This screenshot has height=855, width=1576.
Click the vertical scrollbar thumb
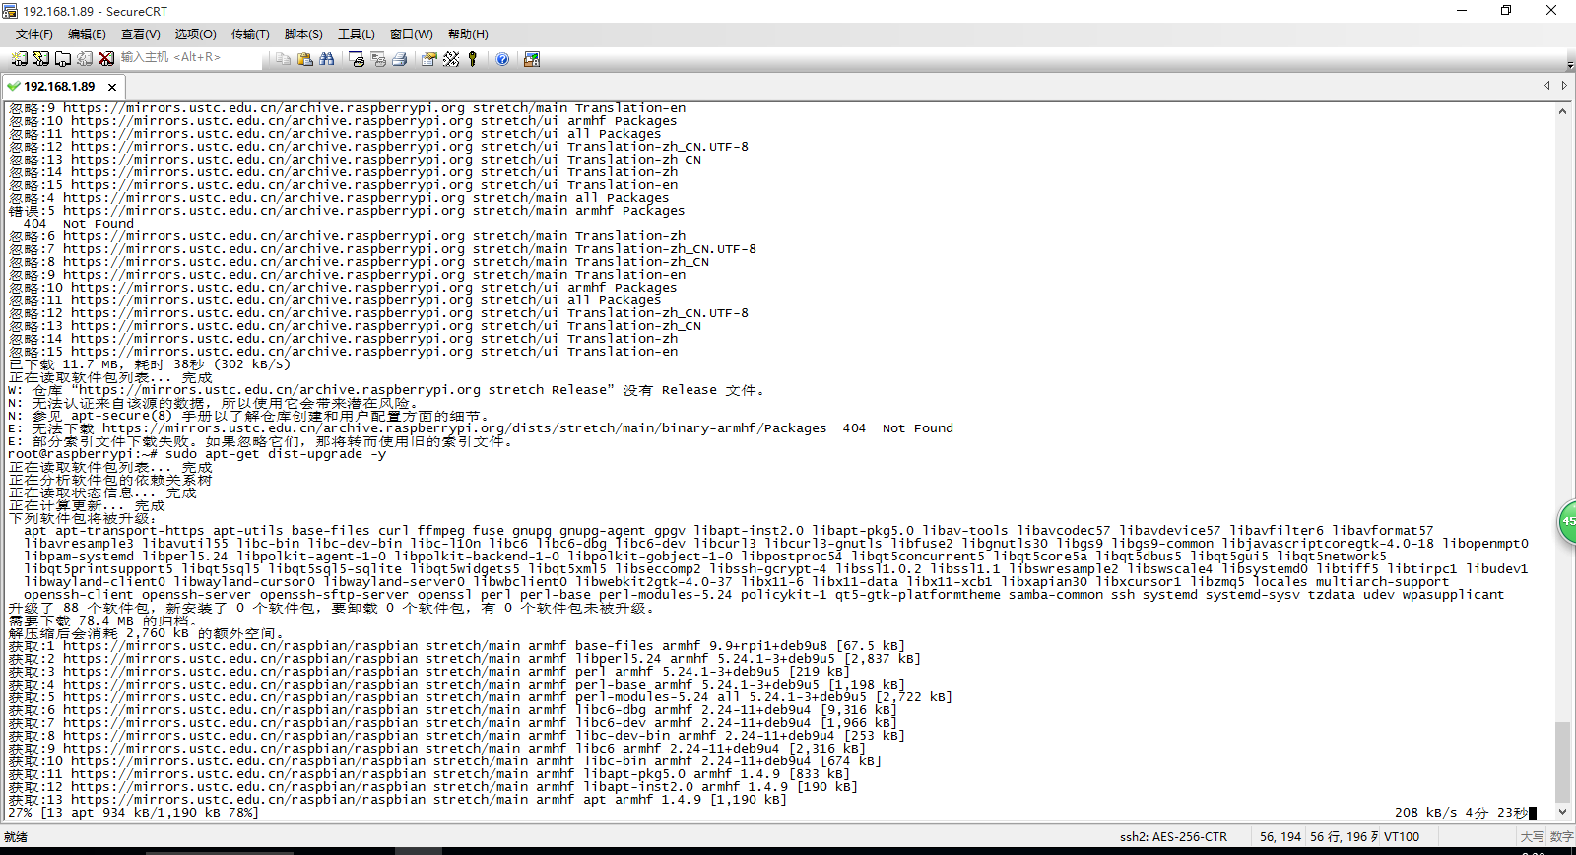[x=1562, y=762]
